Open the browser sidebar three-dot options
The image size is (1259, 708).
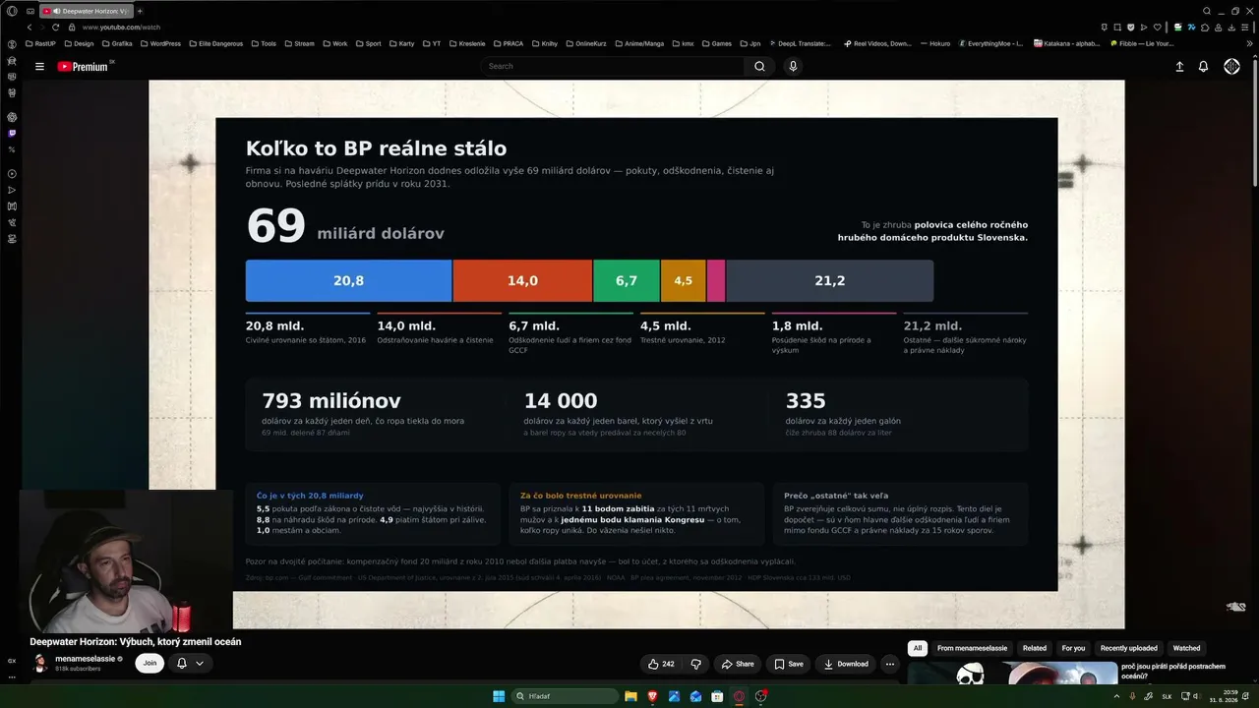tap(12, 677)
